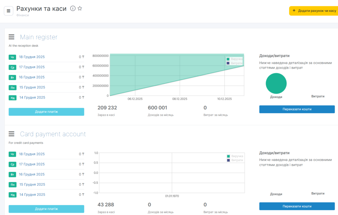Image resolution: width=338 pixels, height=215 pixels.
Task: Click the green Доходи pie chart circle
Action: [276, 83]
